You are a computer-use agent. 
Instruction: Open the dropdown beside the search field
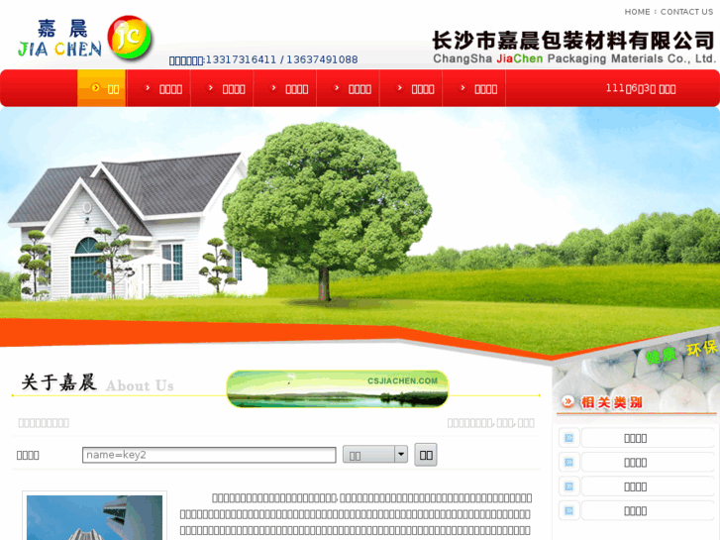click(375, 455)
